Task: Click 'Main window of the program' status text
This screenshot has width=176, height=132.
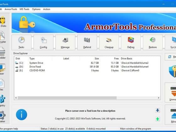Action: [135, 129]
